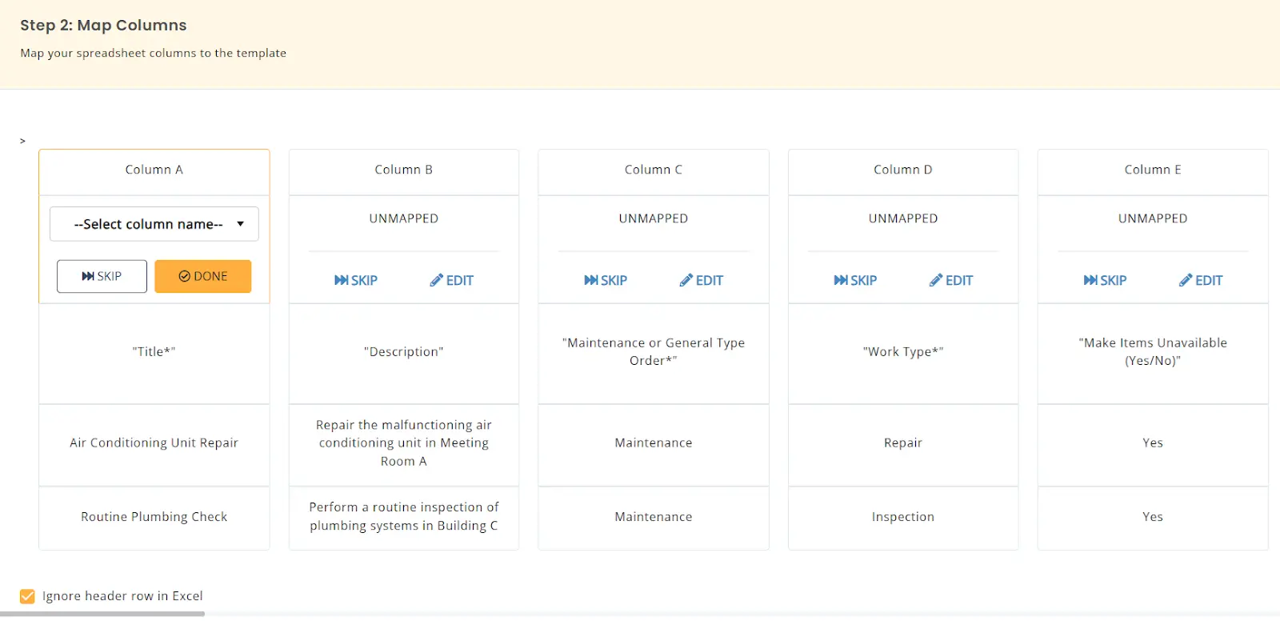1280x621 pixels.
Task: Skip Column E mapping
Action: [x=1105, y=280]
